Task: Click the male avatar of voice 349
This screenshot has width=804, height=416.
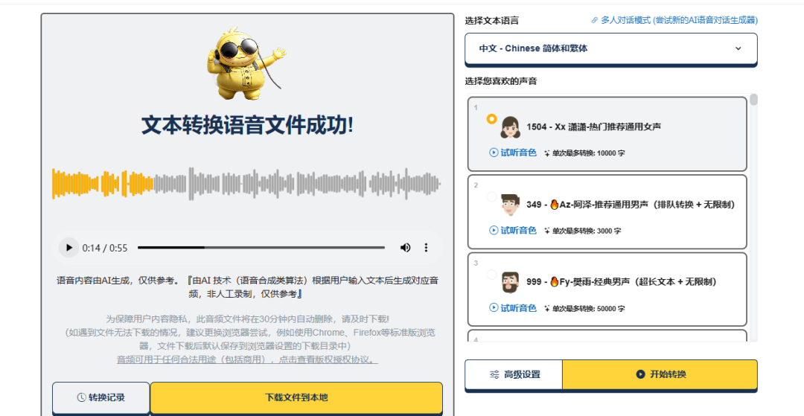Action: [x=510, y=205]
